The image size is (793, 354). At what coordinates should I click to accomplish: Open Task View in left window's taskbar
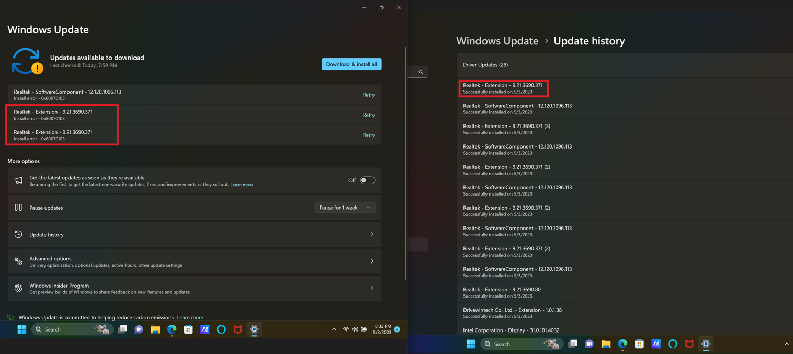point(122,329)
